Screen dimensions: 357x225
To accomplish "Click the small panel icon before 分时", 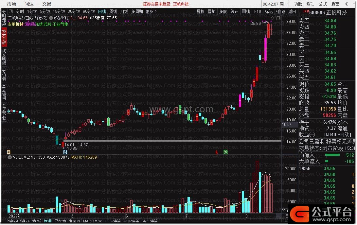I will [11, 11].
